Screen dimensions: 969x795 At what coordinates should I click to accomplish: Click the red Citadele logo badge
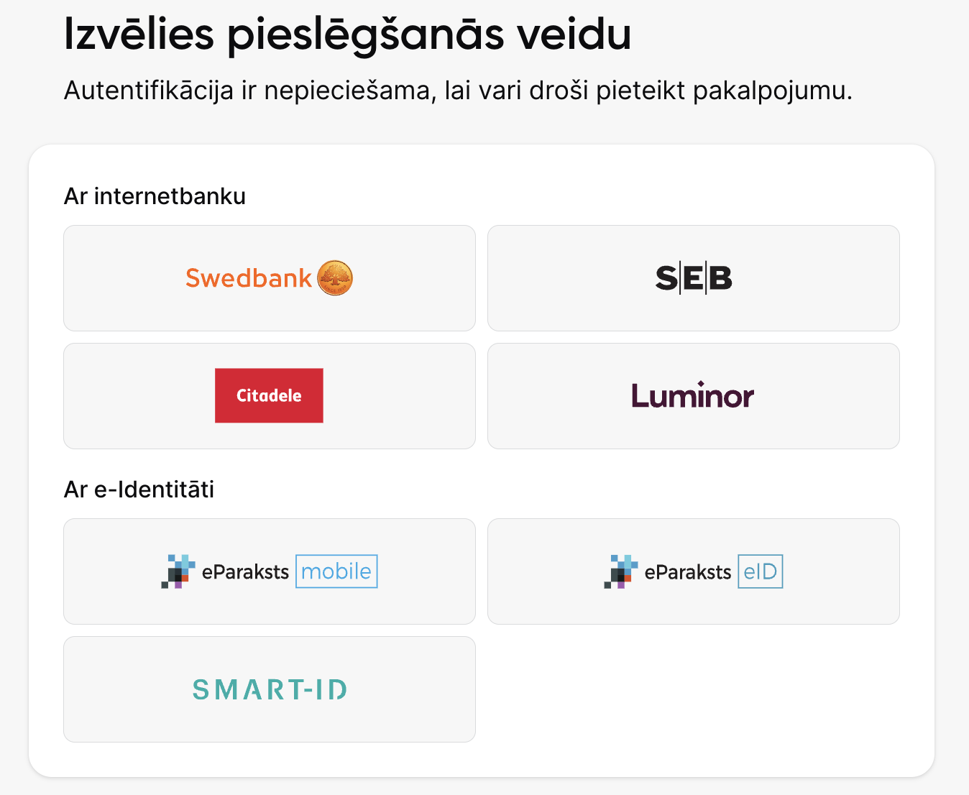point(269,395)
